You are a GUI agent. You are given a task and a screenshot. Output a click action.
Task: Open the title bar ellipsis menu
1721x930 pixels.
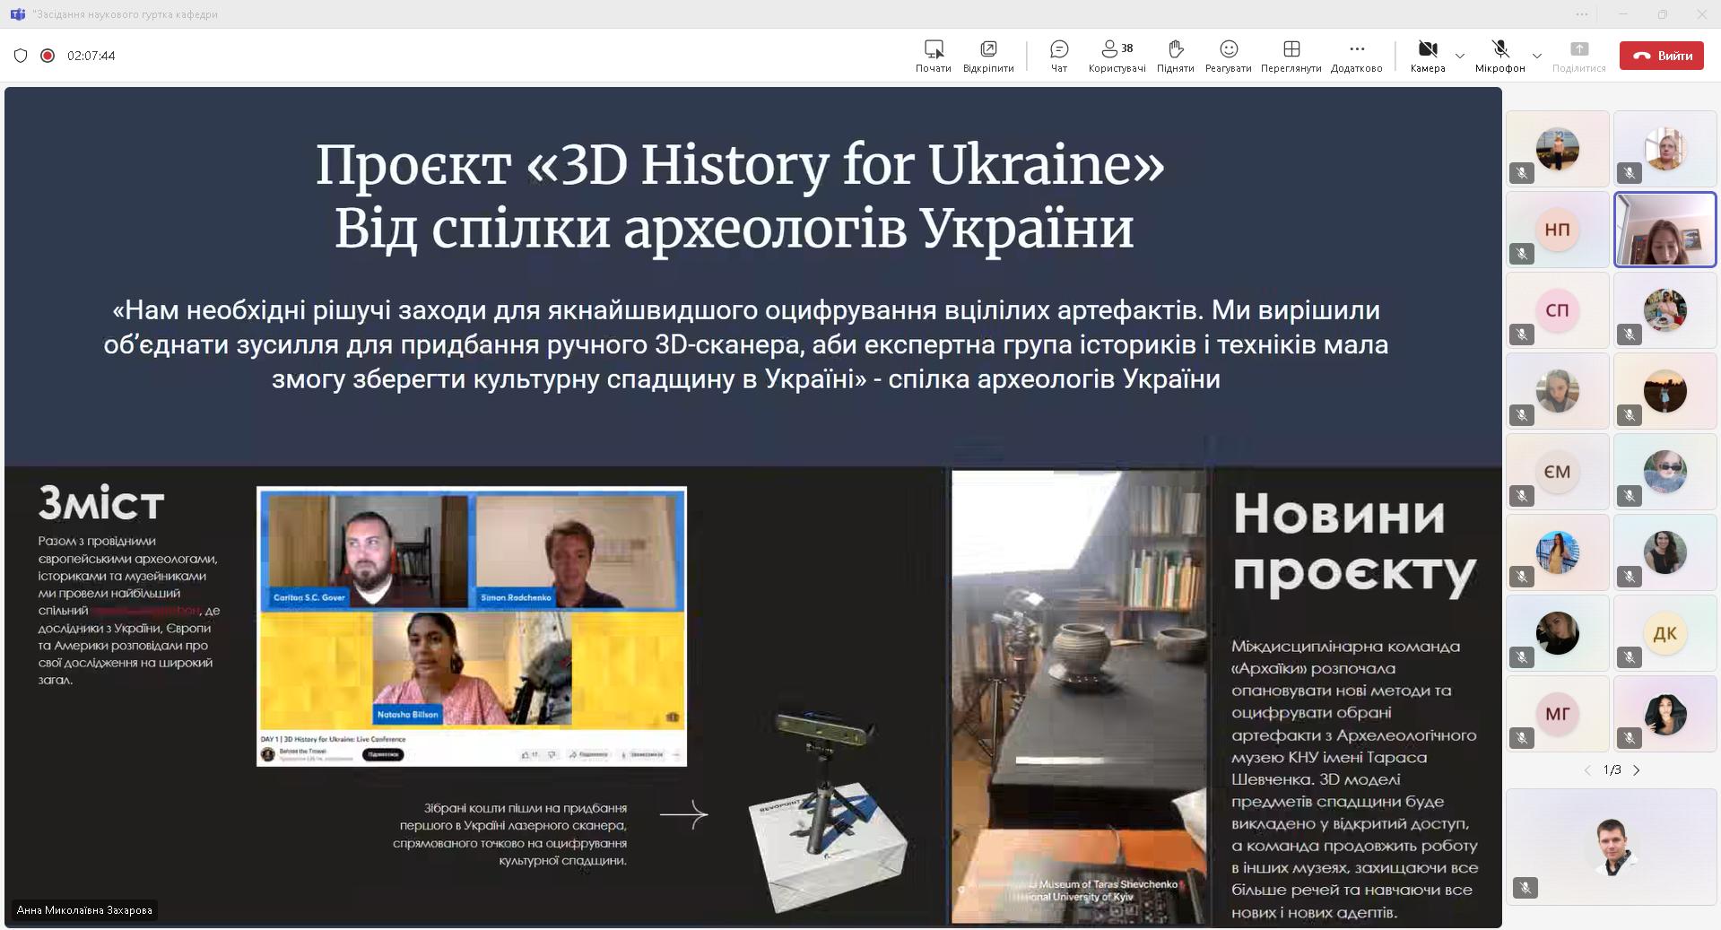(x=1582, y=14)
